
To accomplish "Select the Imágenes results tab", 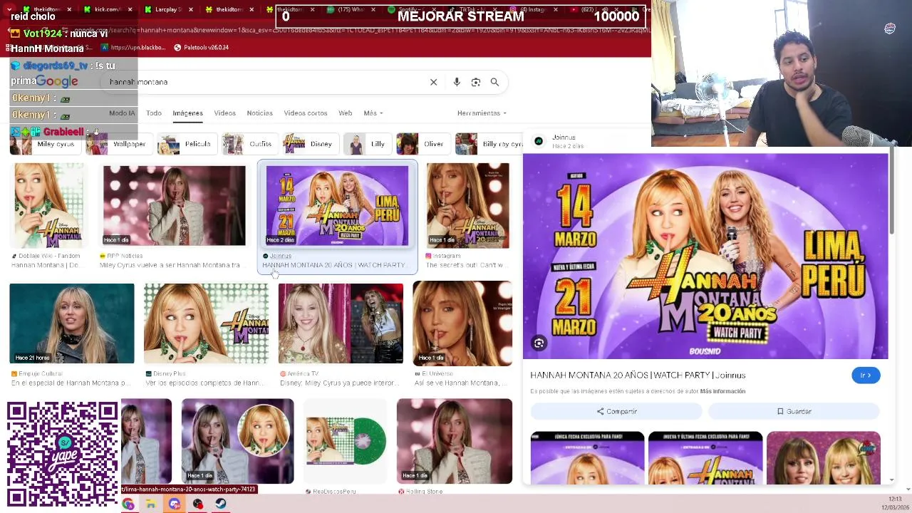I will coord(188,113).
